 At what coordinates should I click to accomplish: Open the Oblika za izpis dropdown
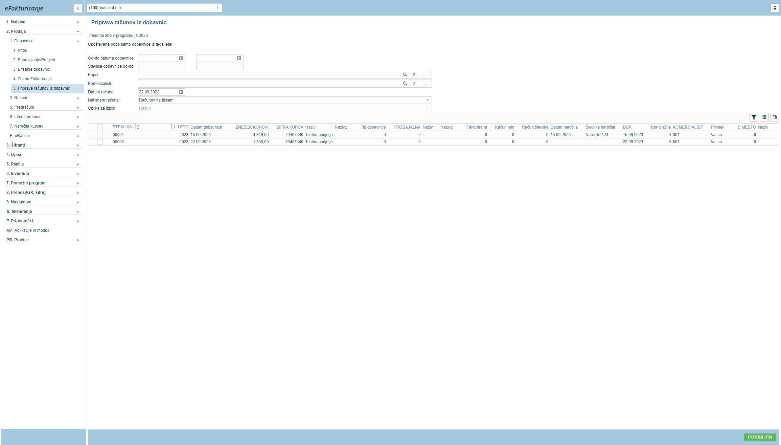tap(285, 108)
